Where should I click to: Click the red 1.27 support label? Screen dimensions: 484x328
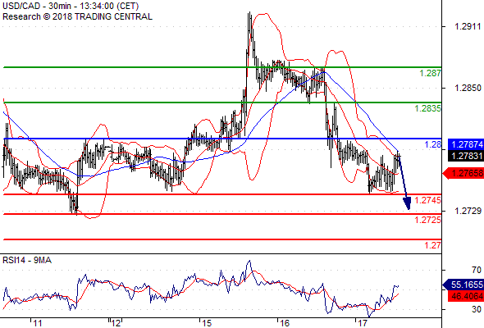pyautogui.click(x=432, y=245)
